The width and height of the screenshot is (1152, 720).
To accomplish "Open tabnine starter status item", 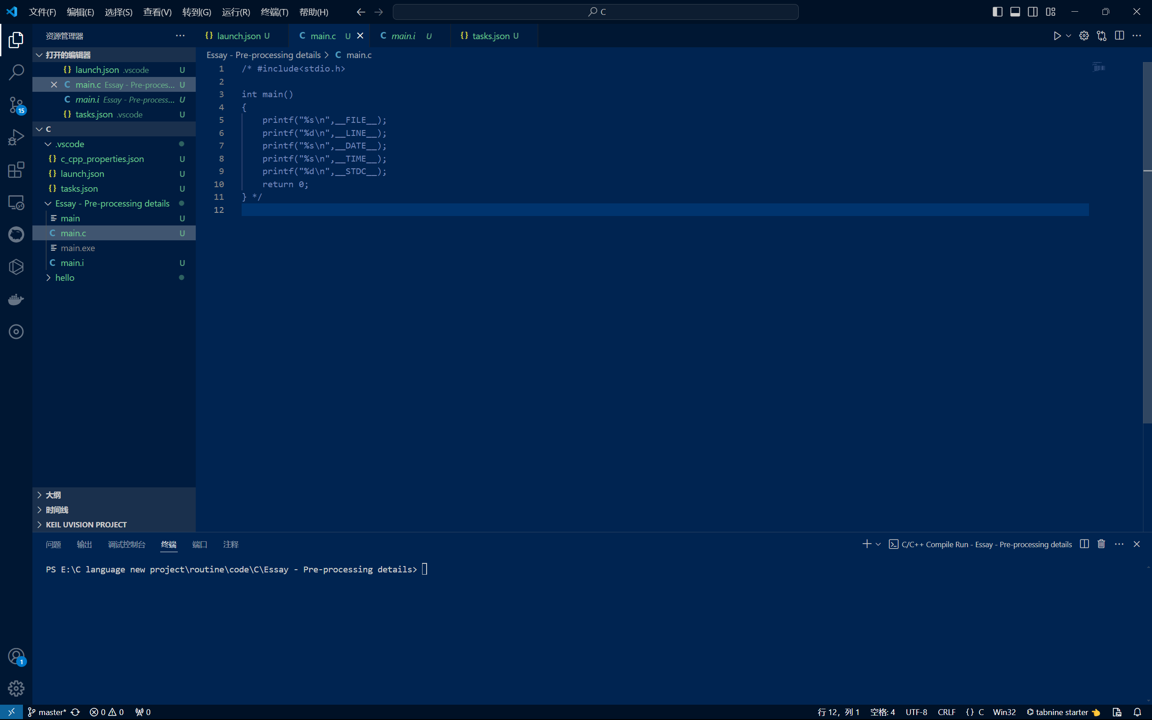I will coord(1063,712).
